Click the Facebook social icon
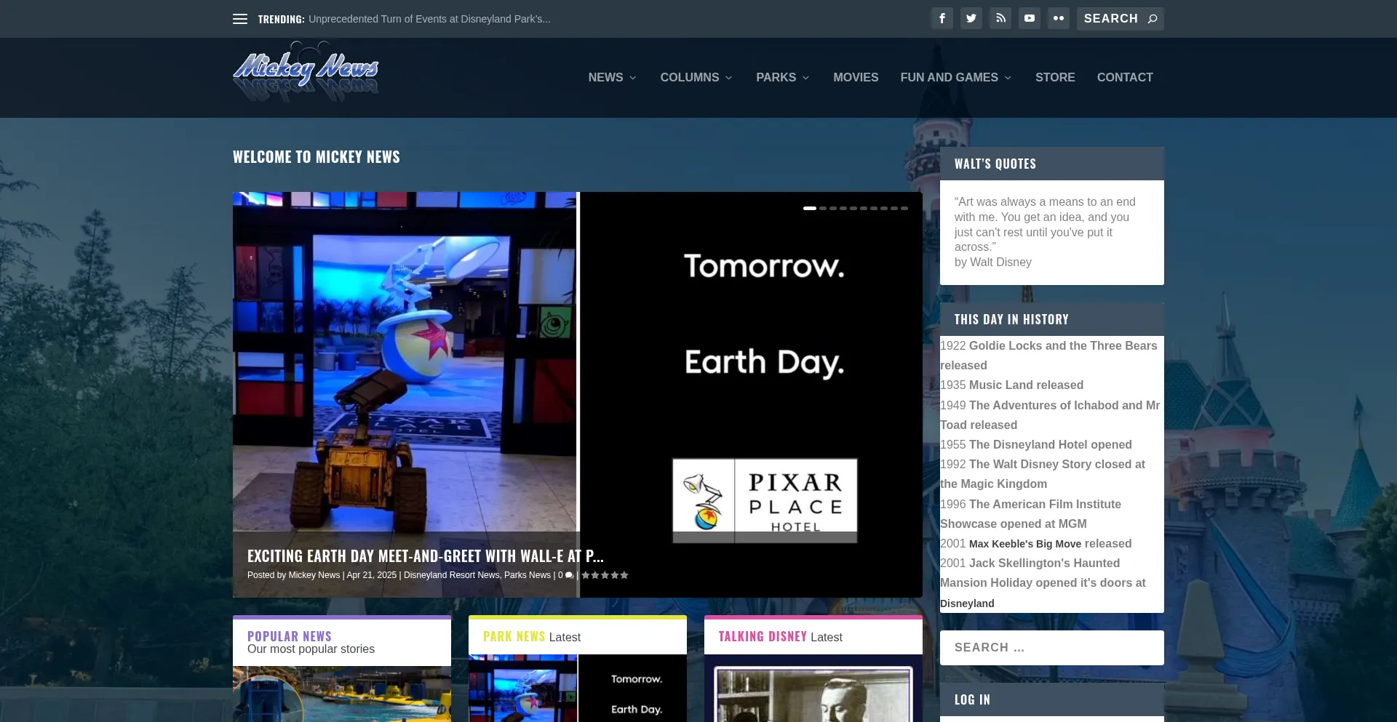 [x=942, y=18]
